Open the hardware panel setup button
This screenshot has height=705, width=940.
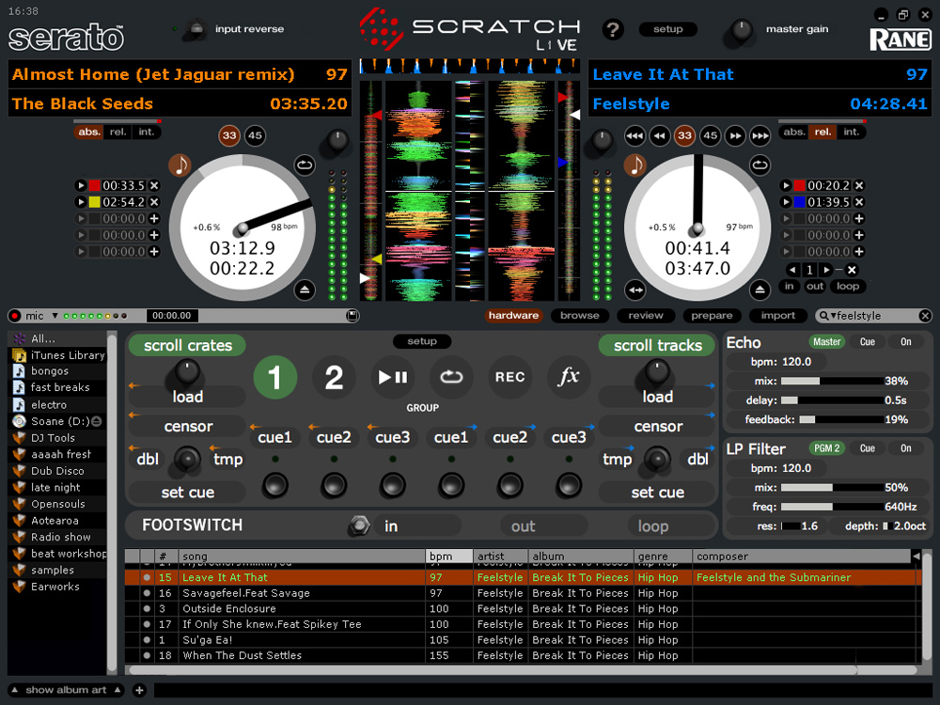click(x=422, y=341)
